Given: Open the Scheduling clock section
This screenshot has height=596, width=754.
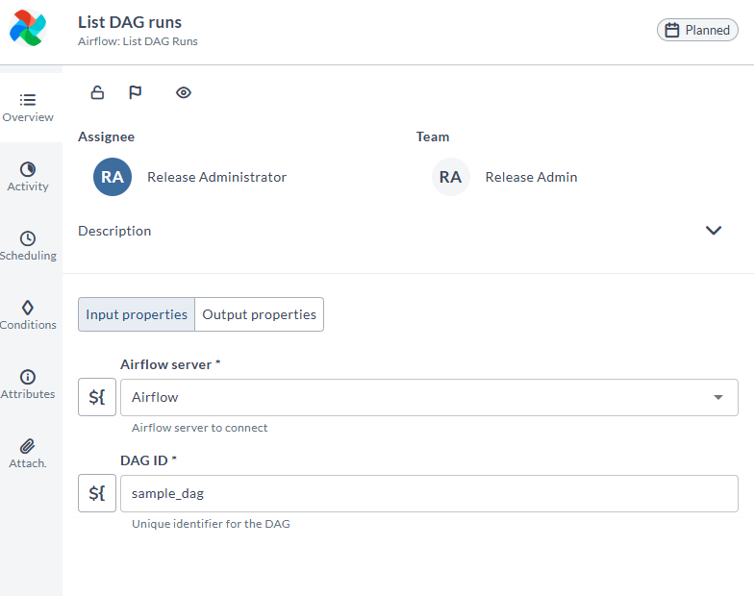Looking at the screenshot, I should [28, 246].
